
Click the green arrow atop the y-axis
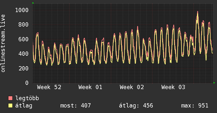point(33,3)
